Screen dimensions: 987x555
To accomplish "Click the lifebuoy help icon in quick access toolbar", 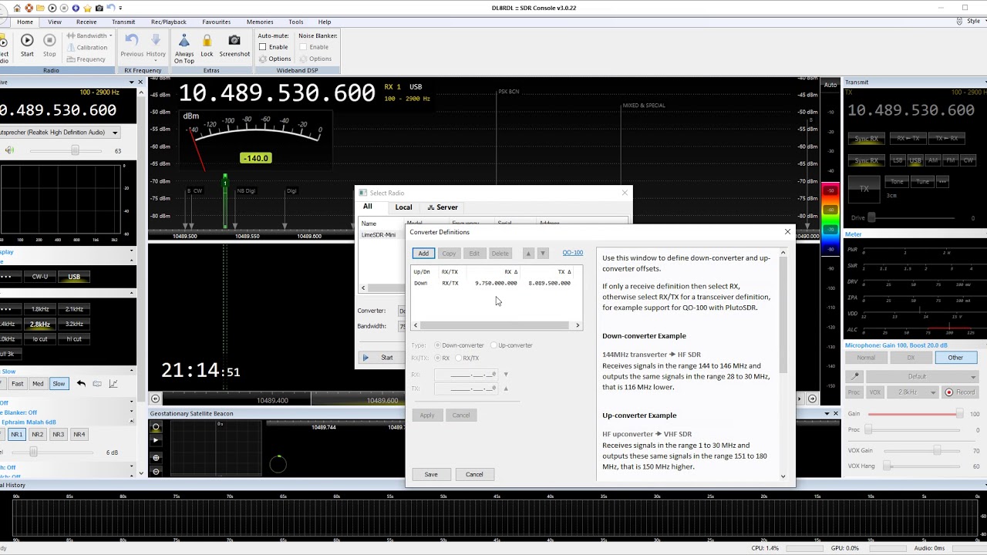I will [29, 8].
